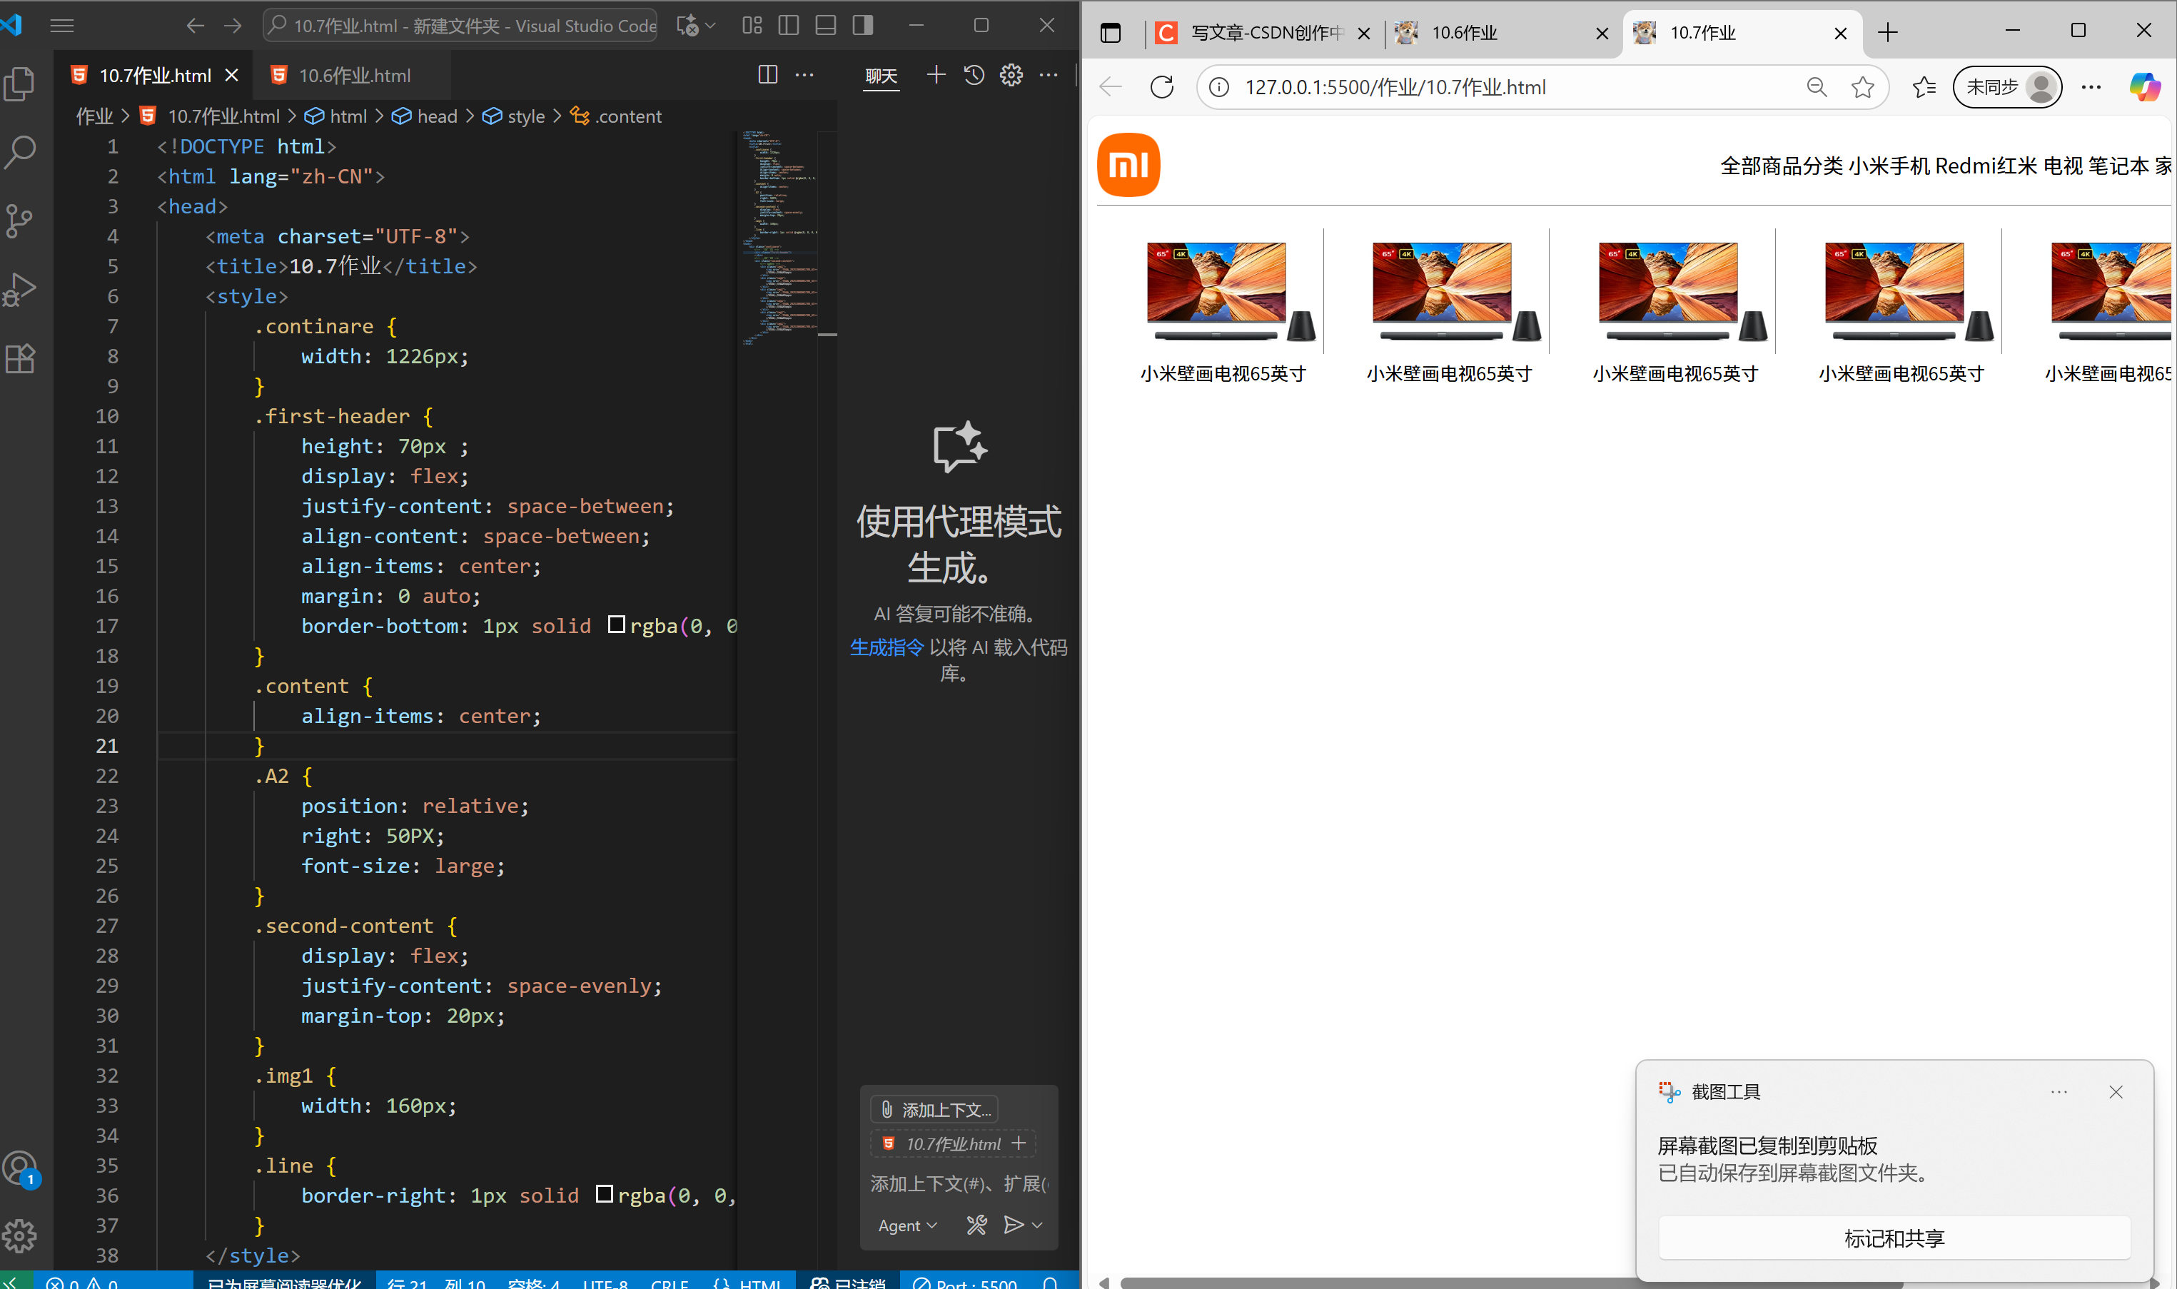
Task: Open the Explorer view in activity bar
Action: tap(20, 84)
